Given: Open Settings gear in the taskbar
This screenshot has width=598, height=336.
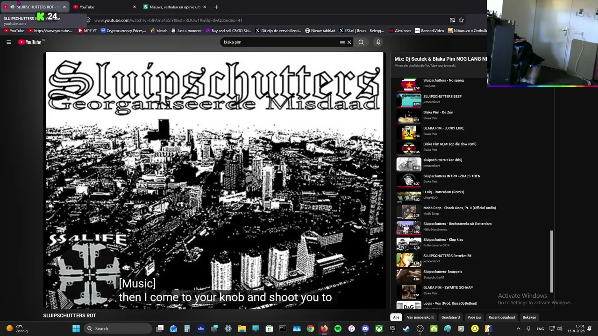Looking at the screenshot, I should (x=228, y=329).
